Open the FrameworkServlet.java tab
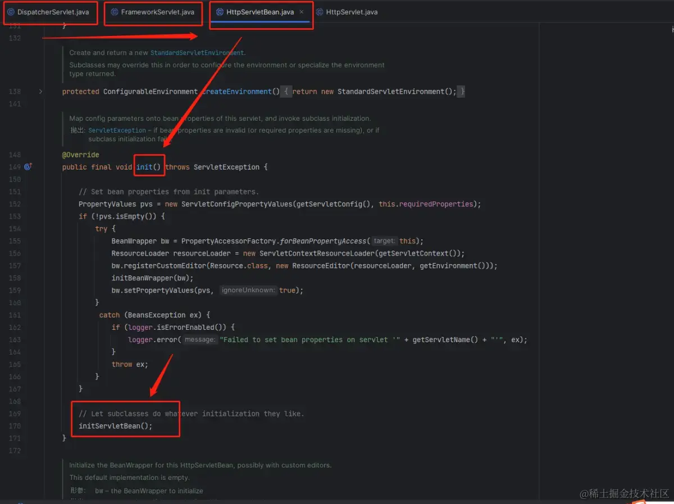 (x=153, y=12)
